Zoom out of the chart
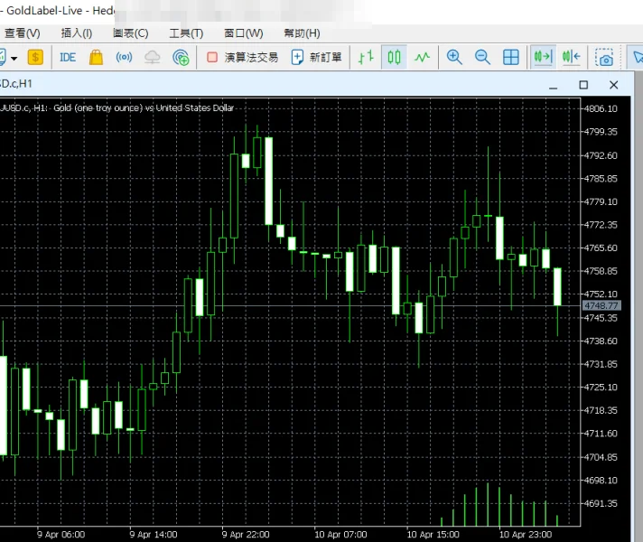The image size is (643, 542). (482, 57)
